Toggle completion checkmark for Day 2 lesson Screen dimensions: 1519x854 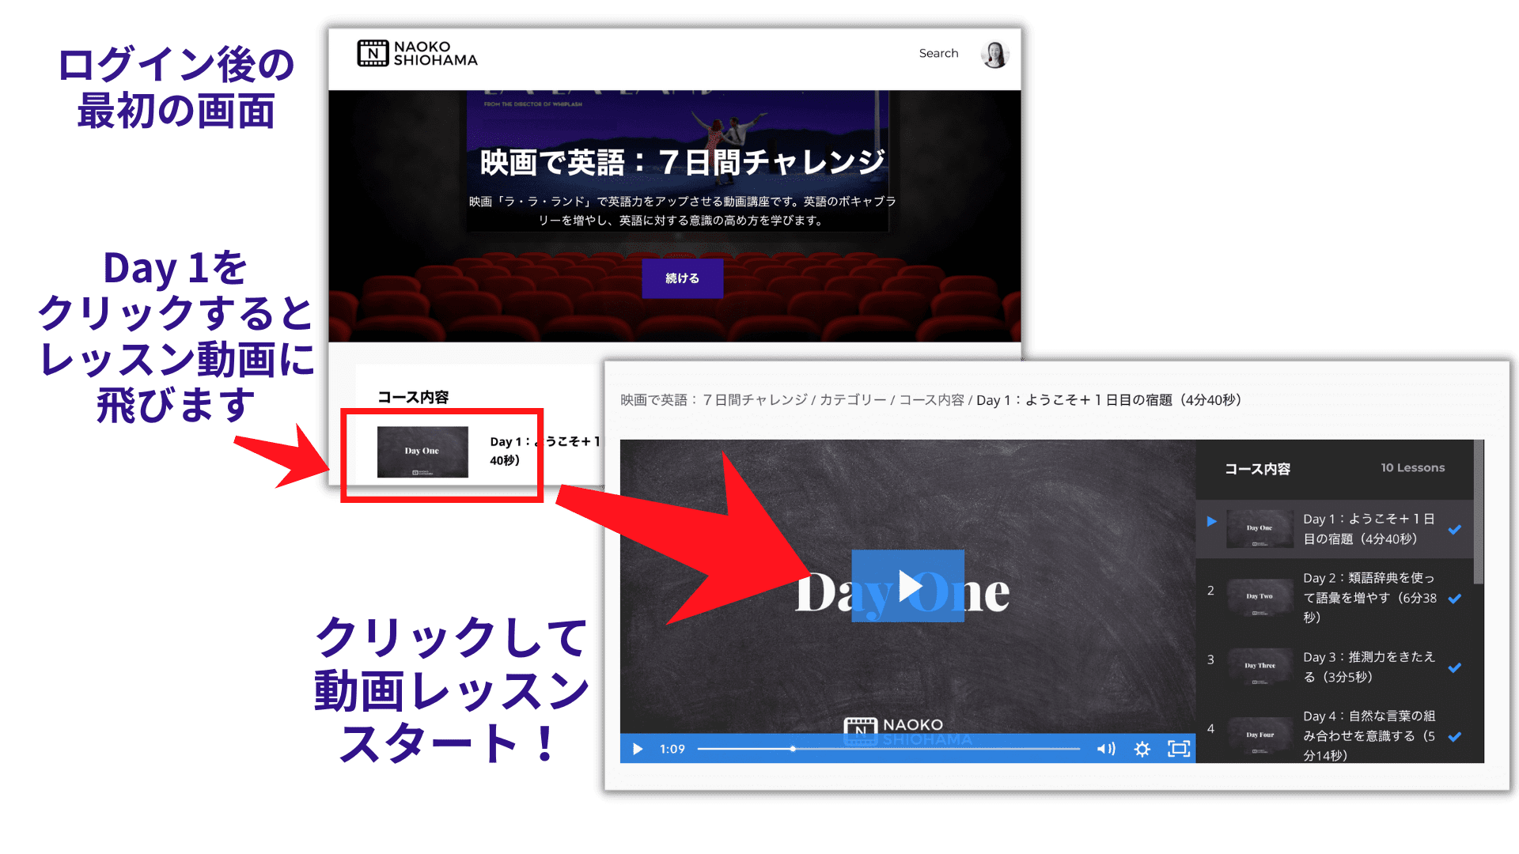[x=1454, y=599]
